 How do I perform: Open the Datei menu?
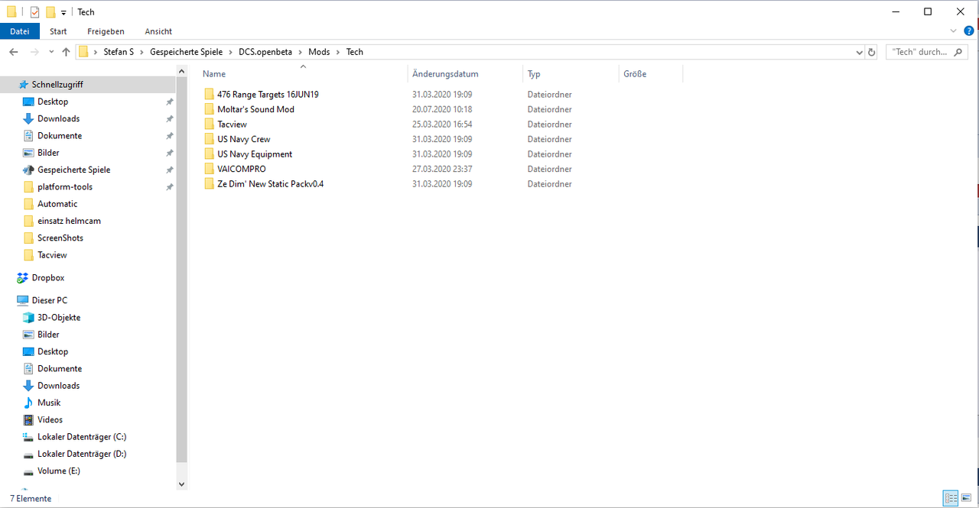(x=20, y=31)
